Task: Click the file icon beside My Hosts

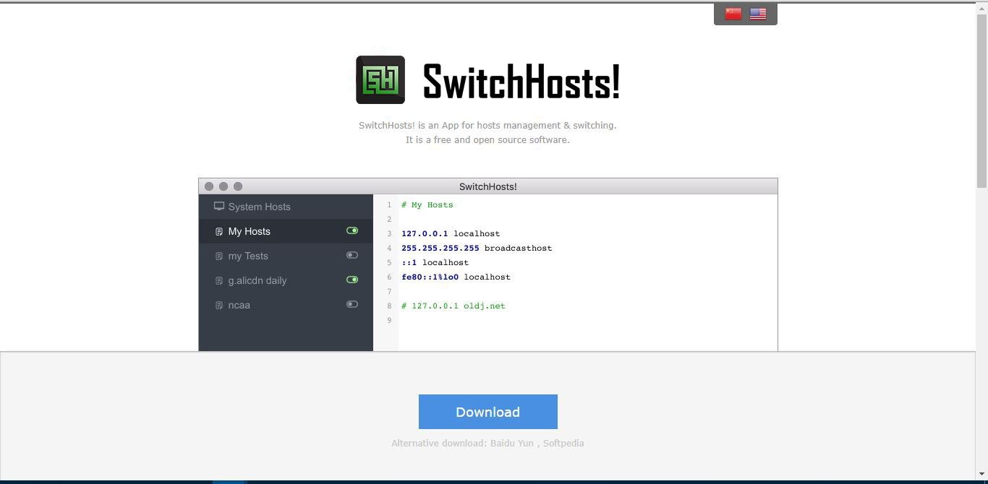Action: click(x=219, y=232)
